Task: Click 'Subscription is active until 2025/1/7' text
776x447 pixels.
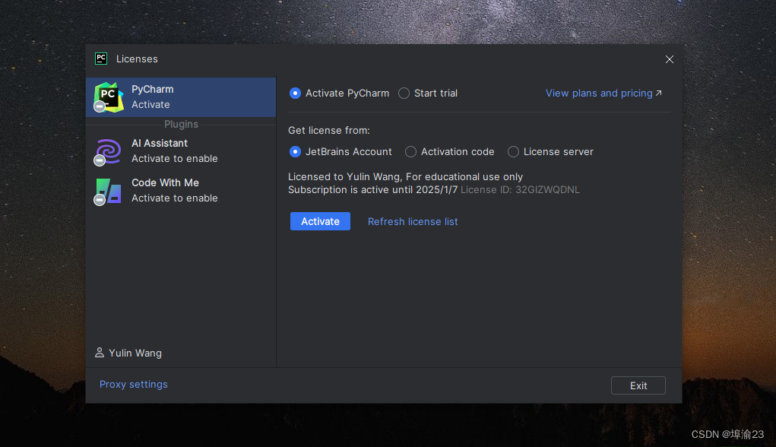Action: pyautogui.click(x=372, y=189)
